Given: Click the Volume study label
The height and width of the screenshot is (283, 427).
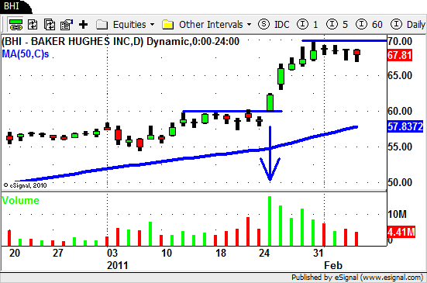Looking at the screenshot, I should click(x=20, y=201).
